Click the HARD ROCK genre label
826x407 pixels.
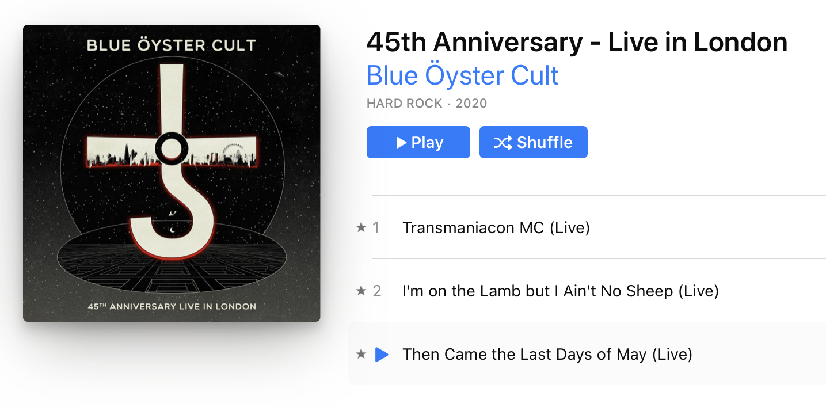(x=404, y=104)
